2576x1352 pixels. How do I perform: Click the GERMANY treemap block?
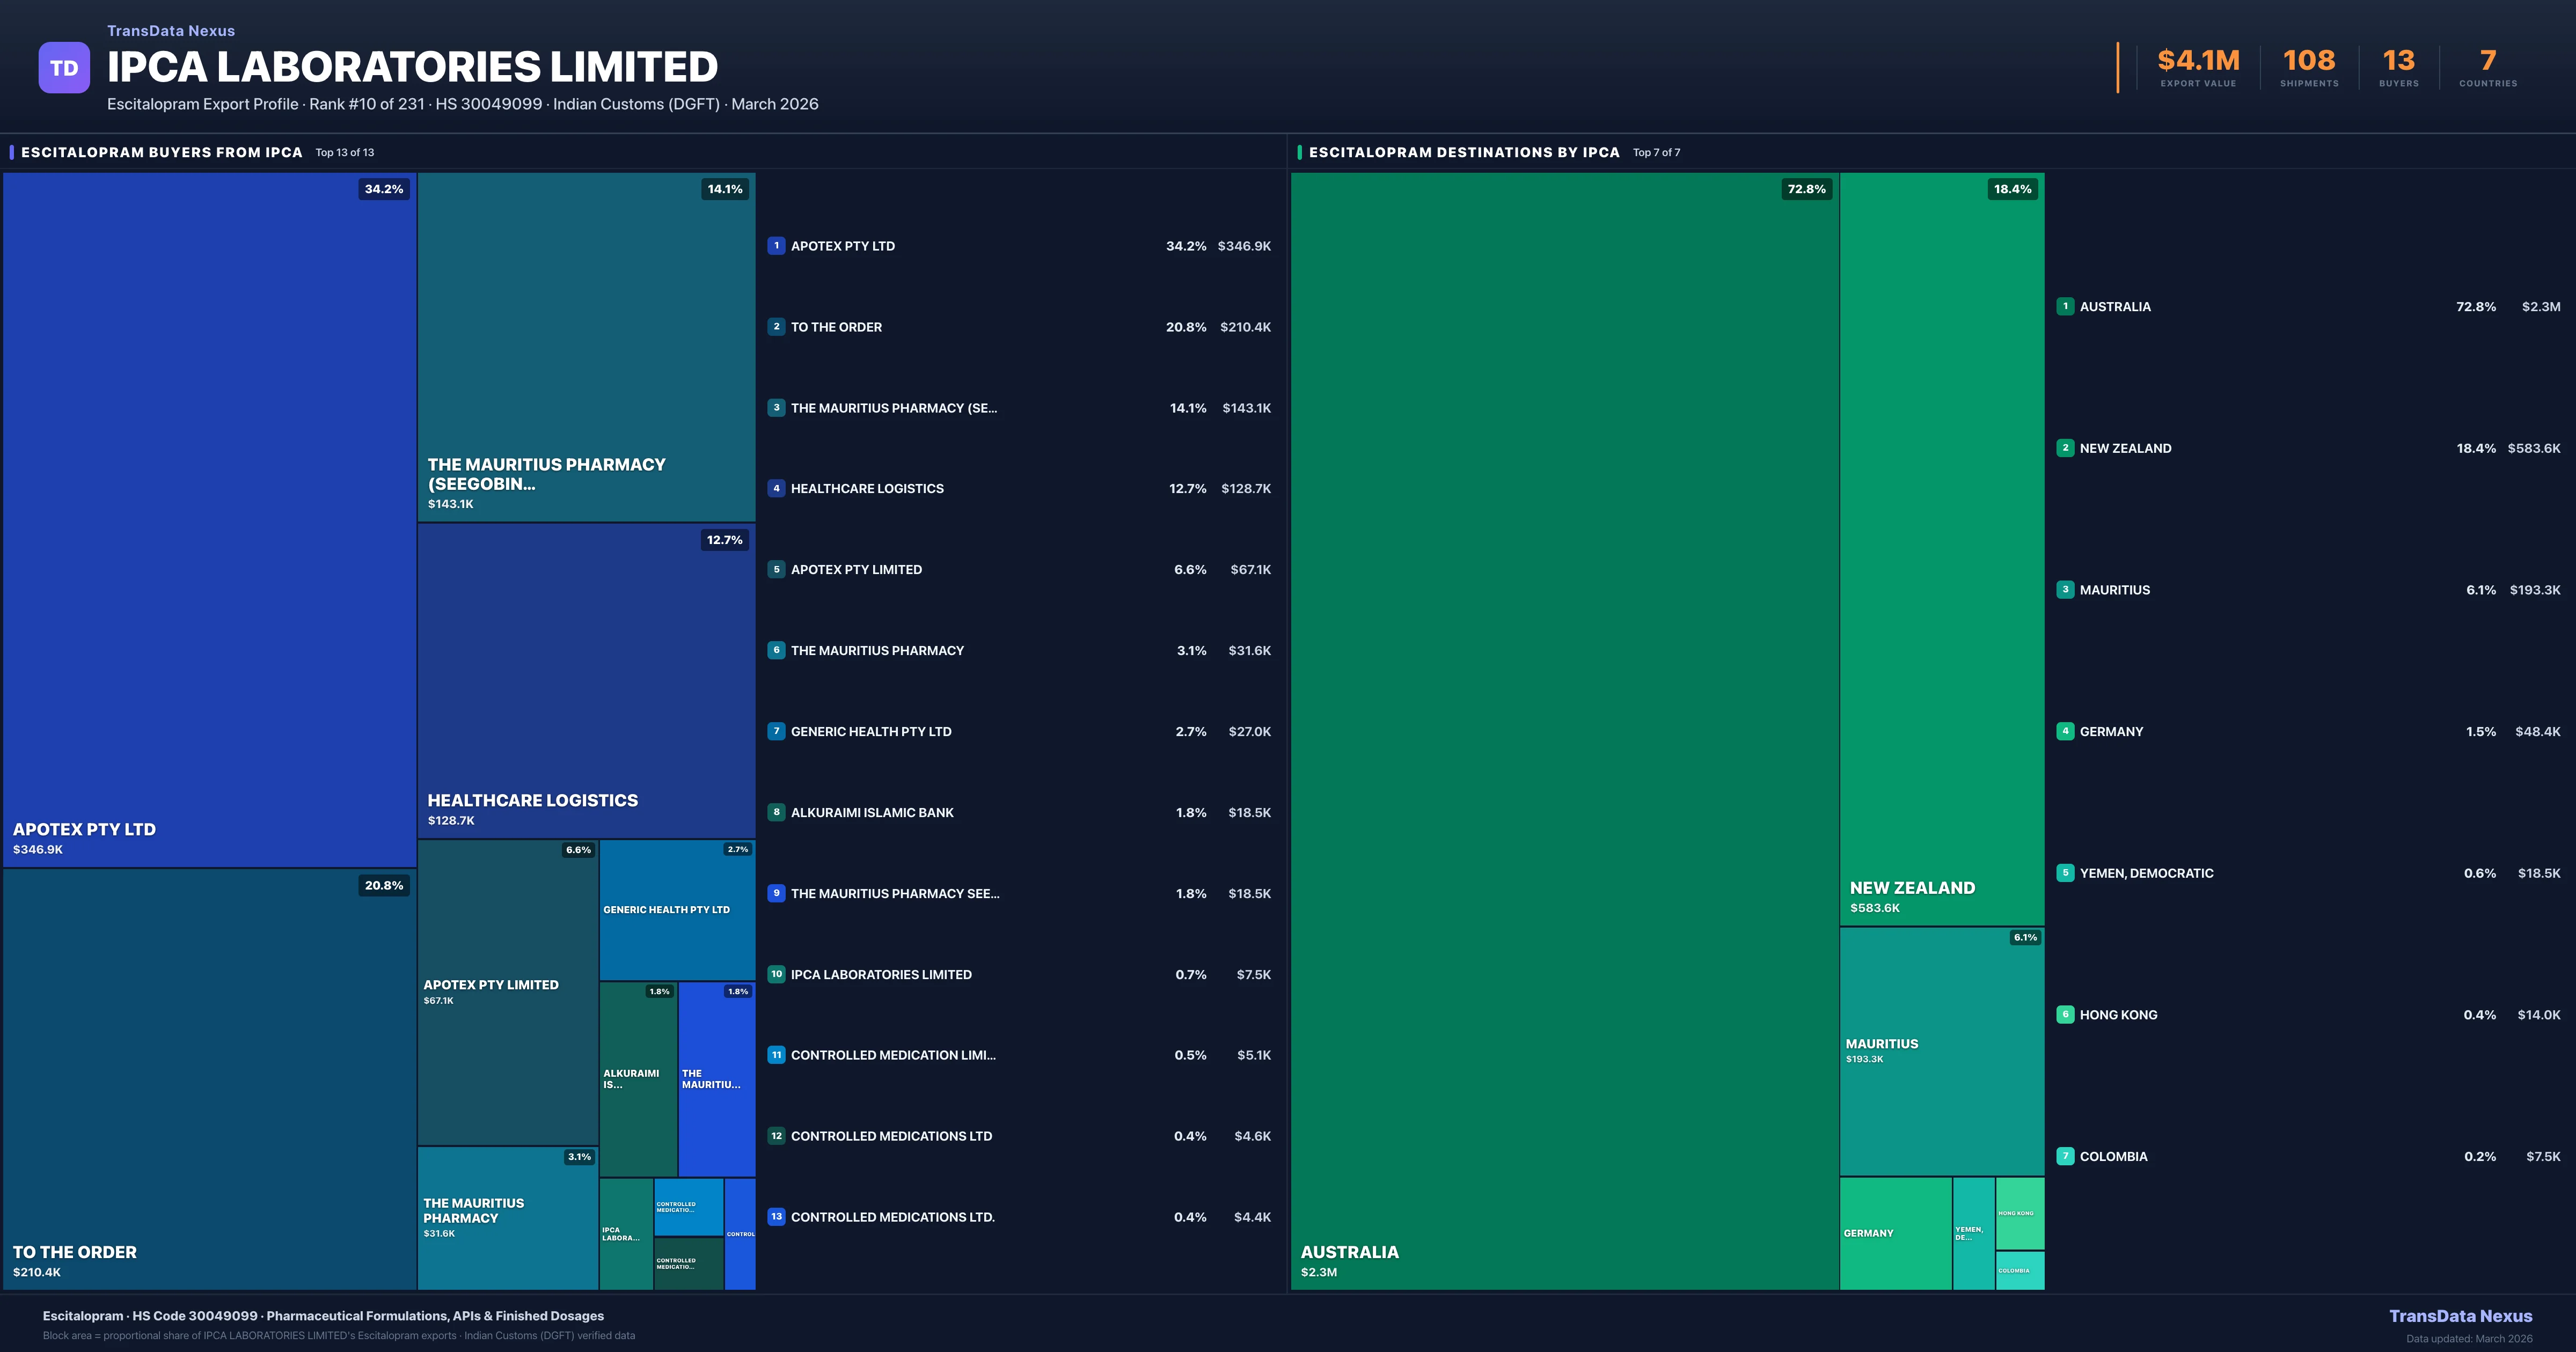(x=1895, y=1233)
